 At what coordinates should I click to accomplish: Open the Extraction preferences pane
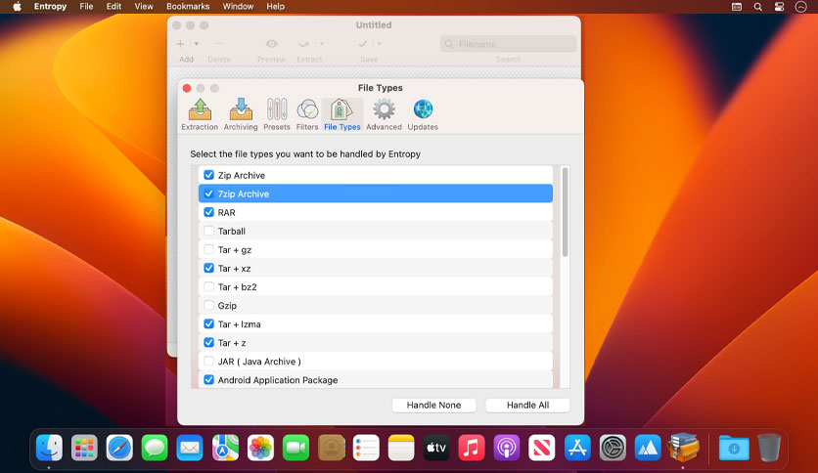tap(200, 114)
